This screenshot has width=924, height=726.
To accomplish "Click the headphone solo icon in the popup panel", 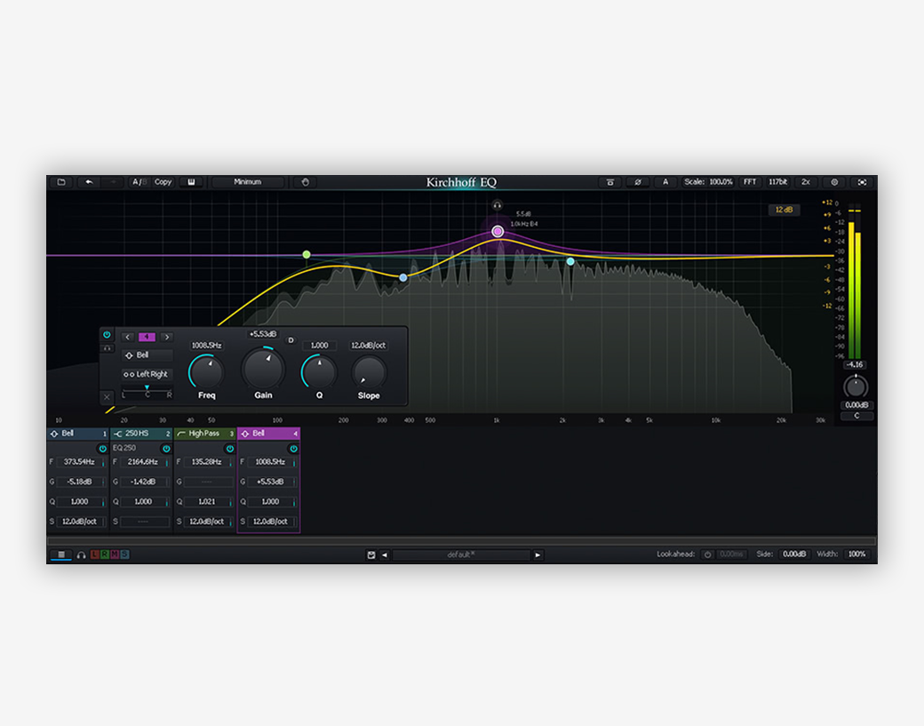I will click(x=107, y=348).
